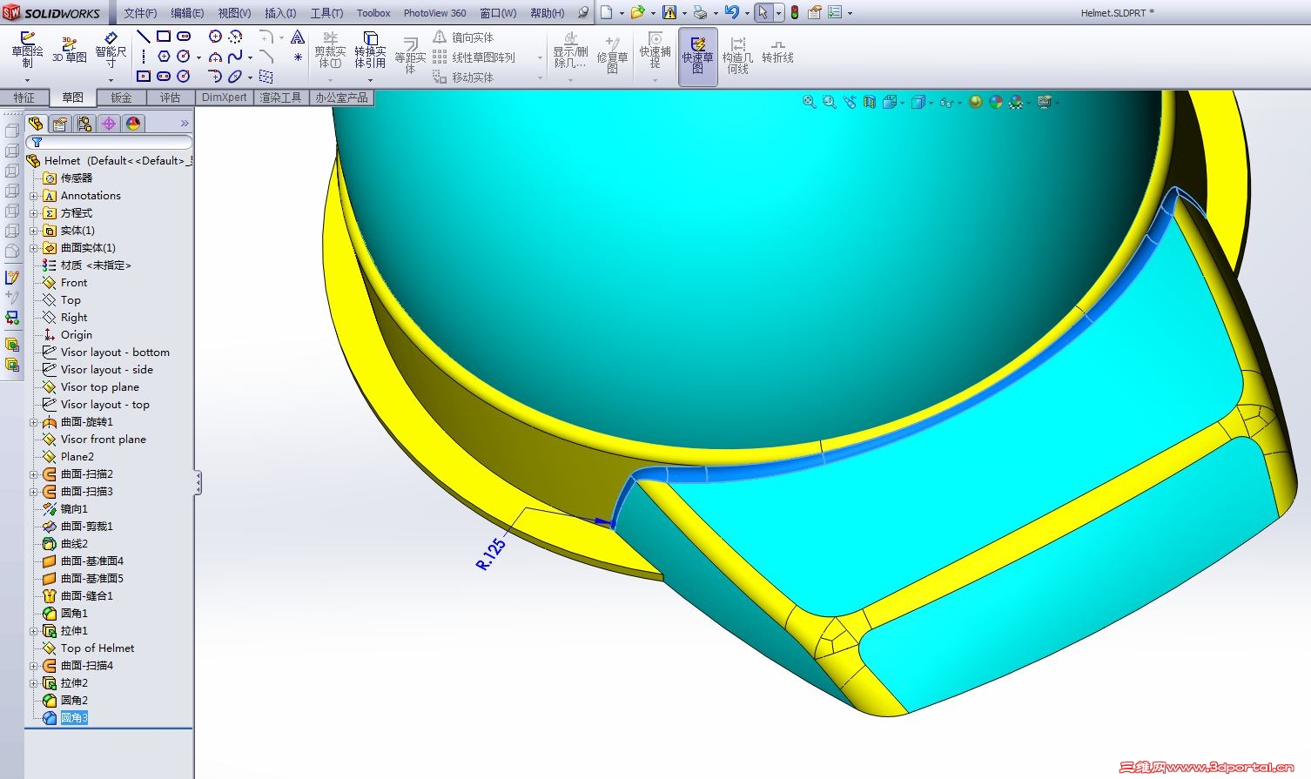This screenshot has height=779, width=1311.
Task: Click the Undo icon in top toolbar
Action: [x=731, y=13]
